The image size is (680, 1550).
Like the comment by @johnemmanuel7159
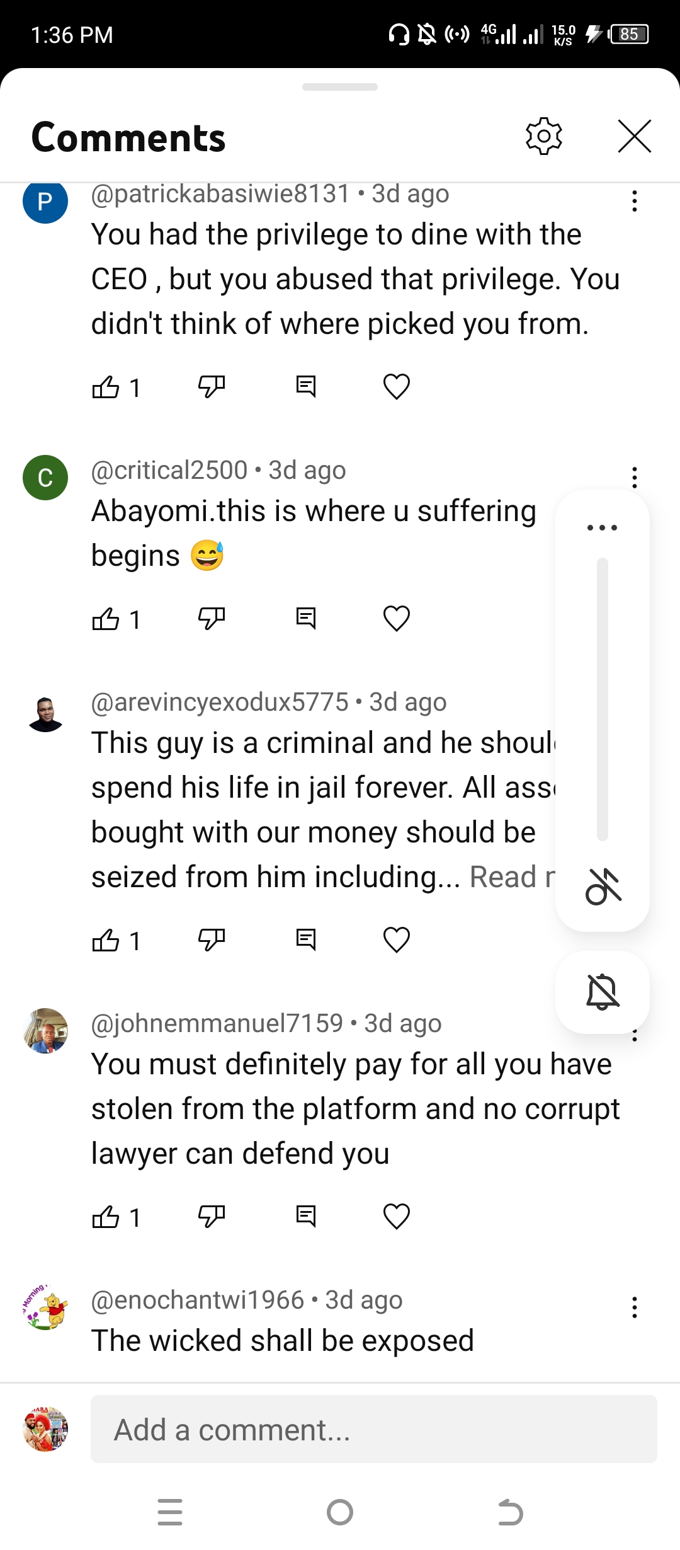[x=106, y=1217]
